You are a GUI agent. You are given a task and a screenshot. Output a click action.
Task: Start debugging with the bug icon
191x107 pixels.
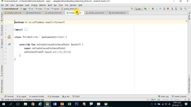[x=153, y=9]
